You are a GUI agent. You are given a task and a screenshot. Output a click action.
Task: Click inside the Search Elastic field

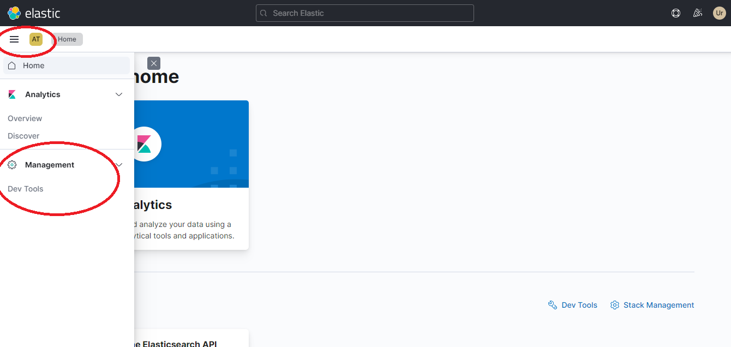(x=364, y=13)
